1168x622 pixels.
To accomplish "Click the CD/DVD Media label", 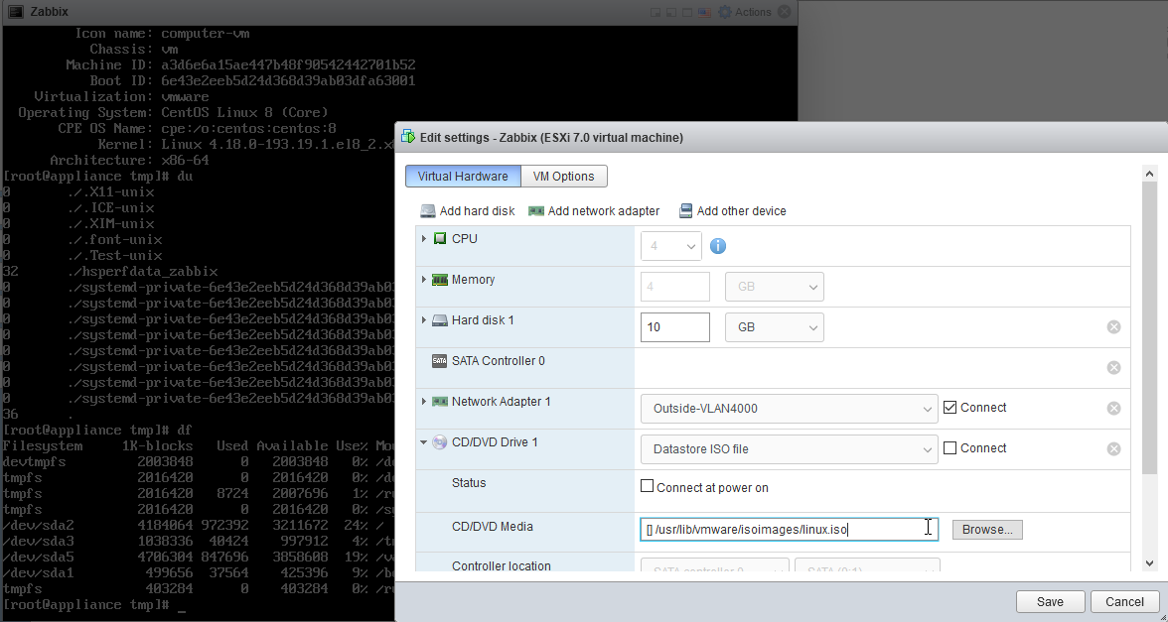I will tap(493, 527).
